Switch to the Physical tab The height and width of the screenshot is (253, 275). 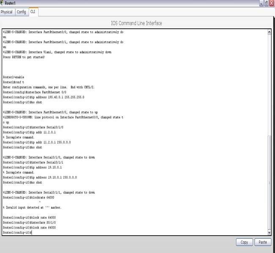[x=7, y=12]
